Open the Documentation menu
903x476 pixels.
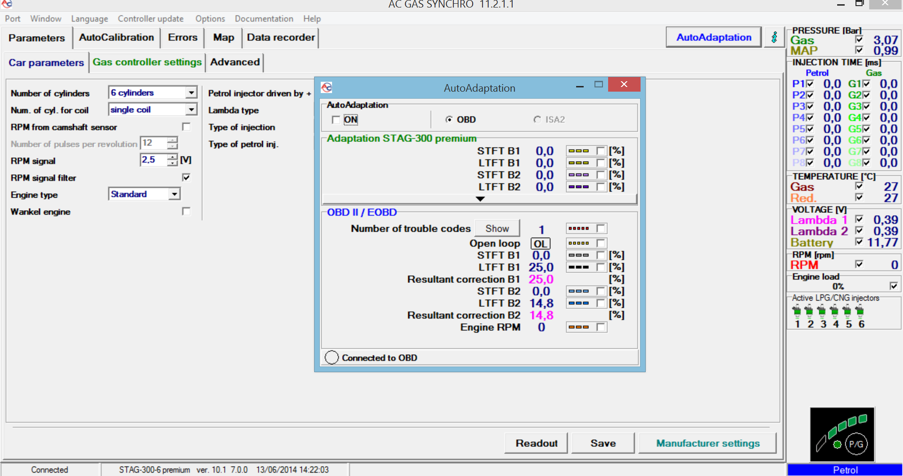pos(264,19)
